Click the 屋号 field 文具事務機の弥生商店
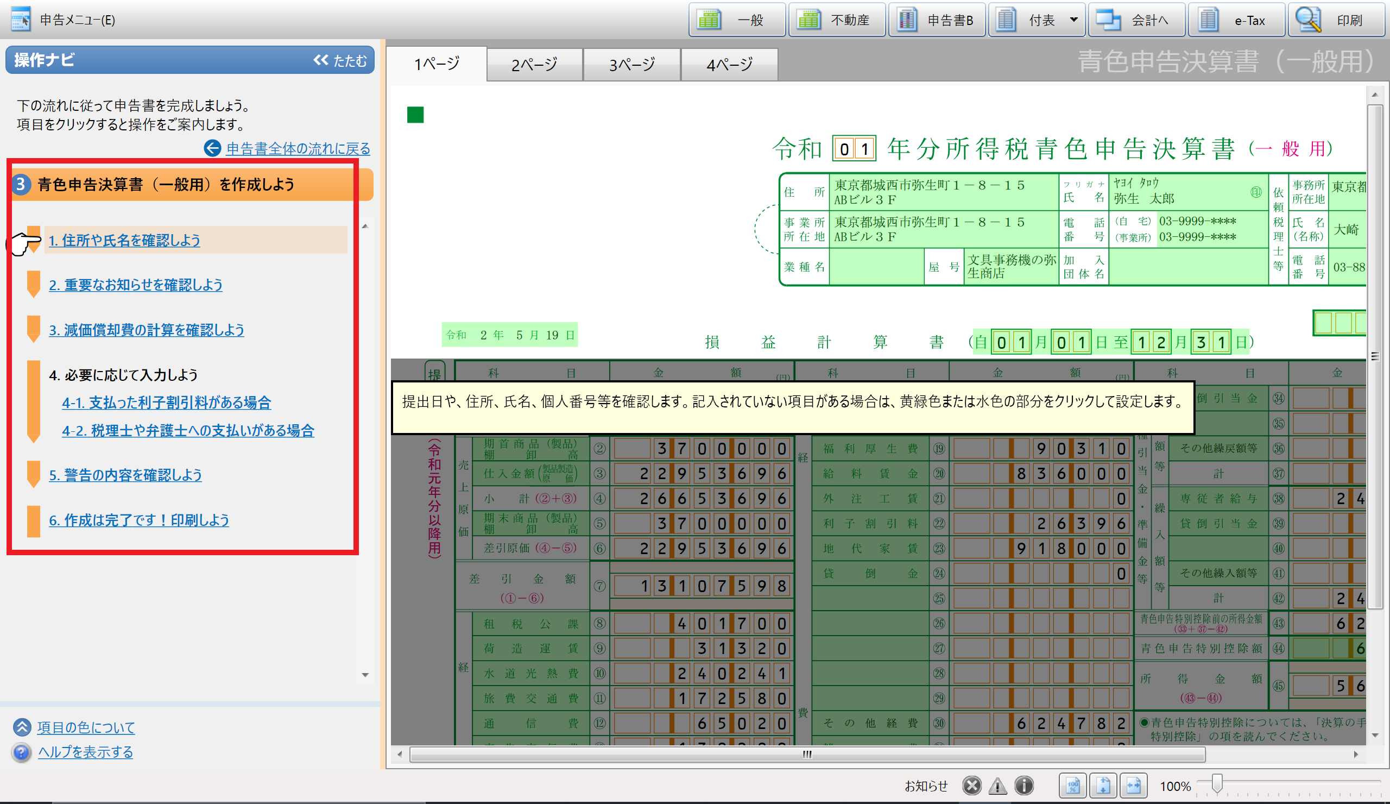1390x804 pixels. click(x=1010, y=267)
